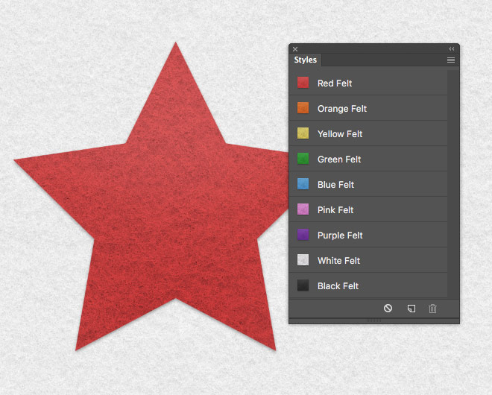Apply the style named "Purple Felt"

368,235
